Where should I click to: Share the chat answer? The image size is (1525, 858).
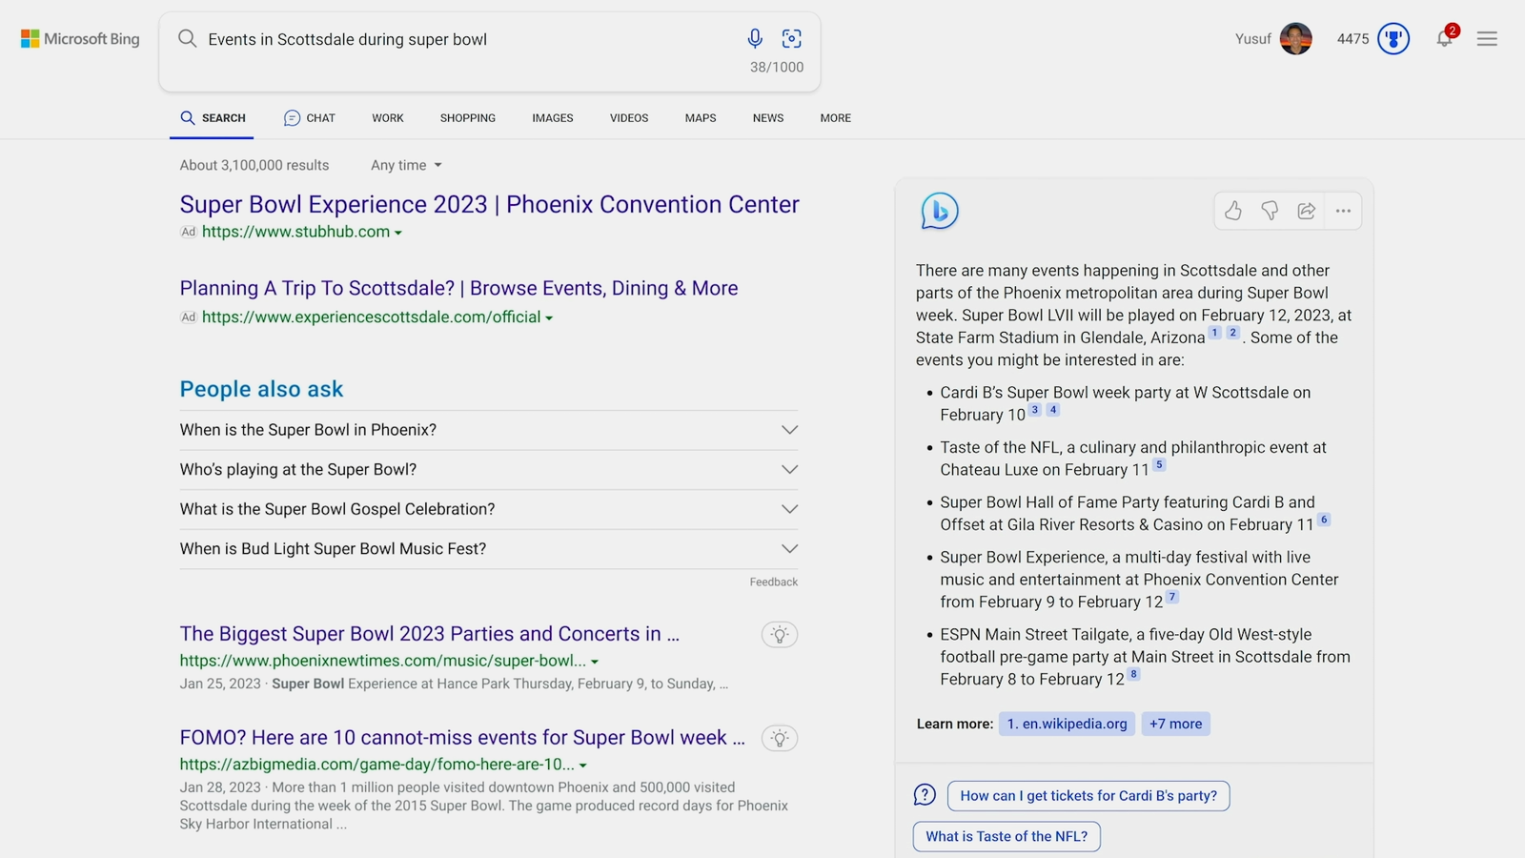[x=1307, y=211]
